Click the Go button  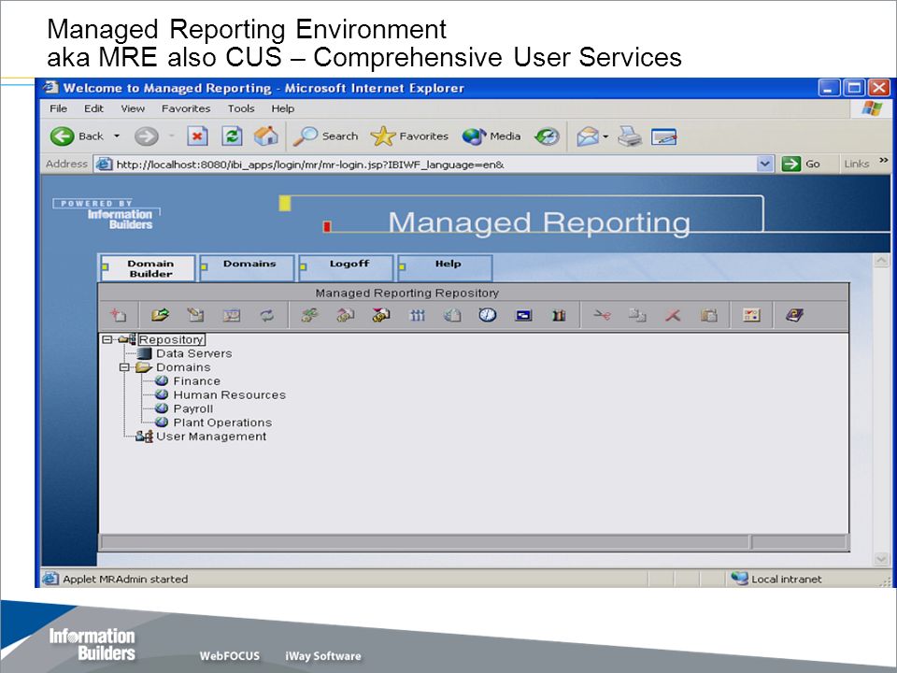802,165
